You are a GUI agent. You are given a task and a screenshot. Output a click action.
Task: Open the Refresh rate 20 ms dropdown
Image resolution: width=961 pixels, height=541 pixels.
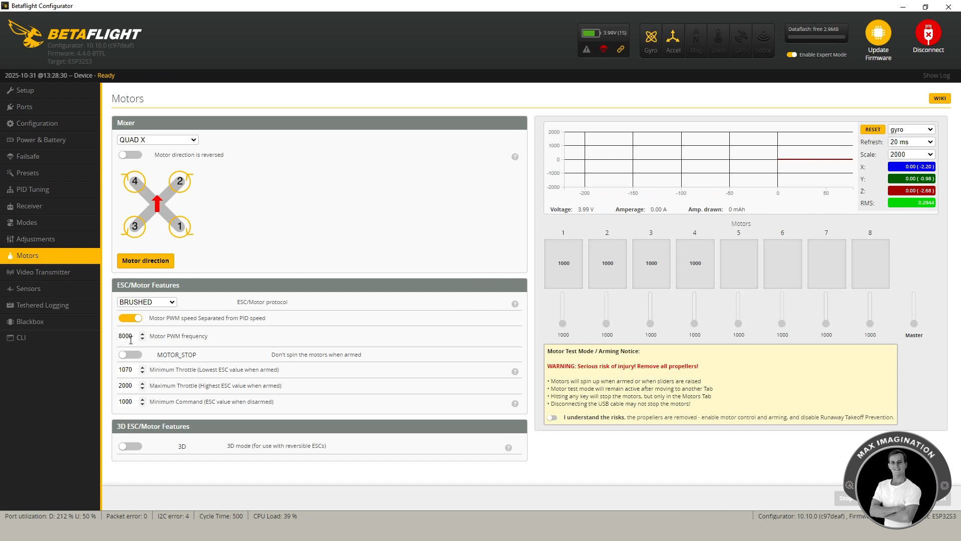coord(911,142)
